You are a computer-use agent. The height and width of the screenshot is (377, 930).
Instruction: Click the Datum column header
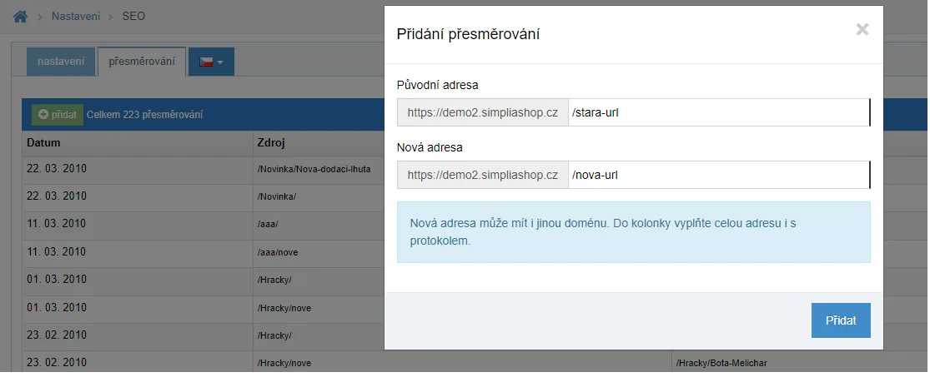43,142
